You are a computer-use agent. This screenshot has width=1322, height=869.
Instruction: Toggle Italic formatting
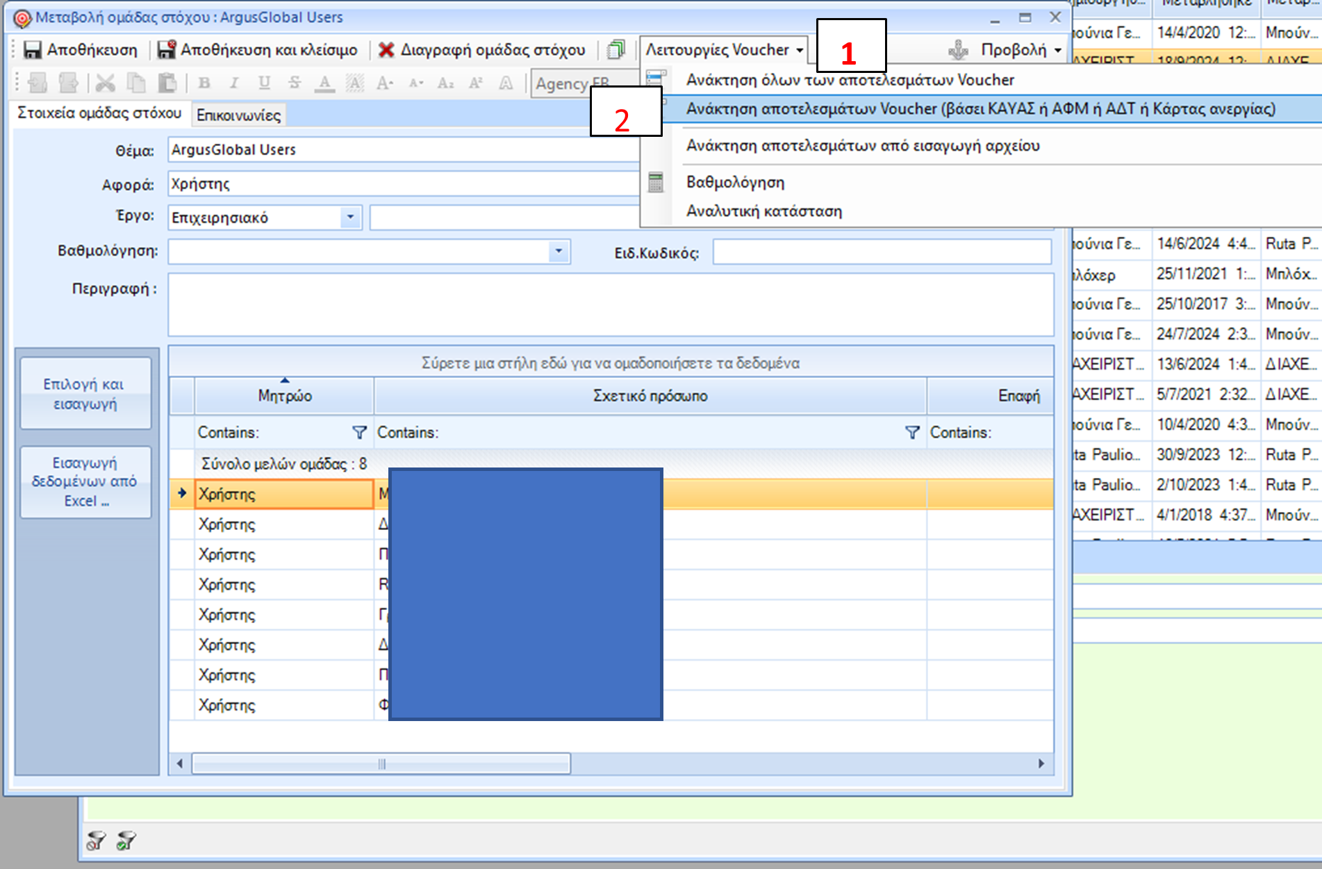(234, 83)
